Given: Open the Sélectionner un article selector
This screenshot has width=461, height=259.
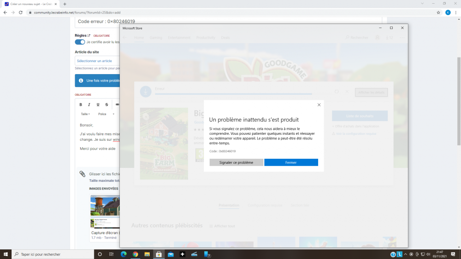Looking at the screenshot, I should 97,61.
